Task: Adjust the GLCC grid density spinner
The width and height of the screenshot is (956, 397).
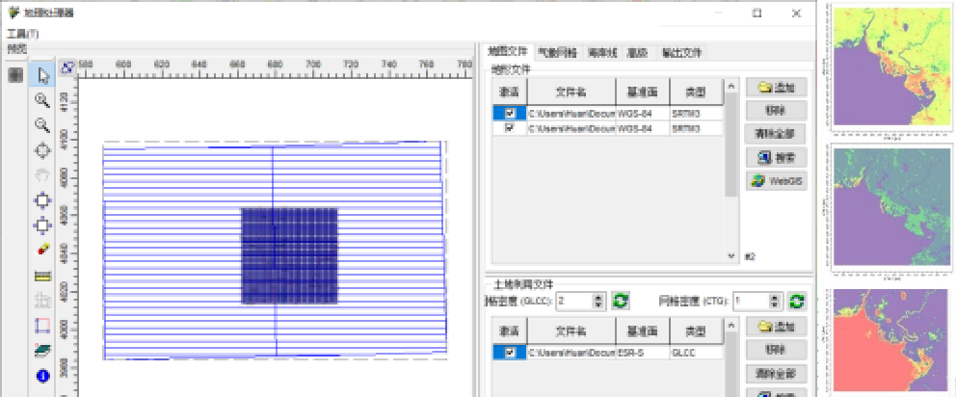Action: coord(599,301)
